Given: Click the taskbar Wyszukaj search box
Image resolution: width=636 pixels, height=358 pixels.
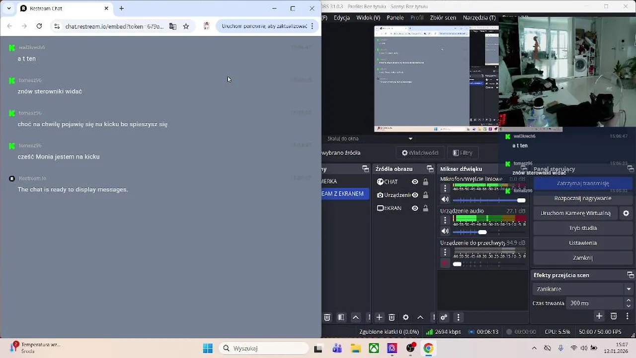Looking at the screenshot, I should pos(264,348).
